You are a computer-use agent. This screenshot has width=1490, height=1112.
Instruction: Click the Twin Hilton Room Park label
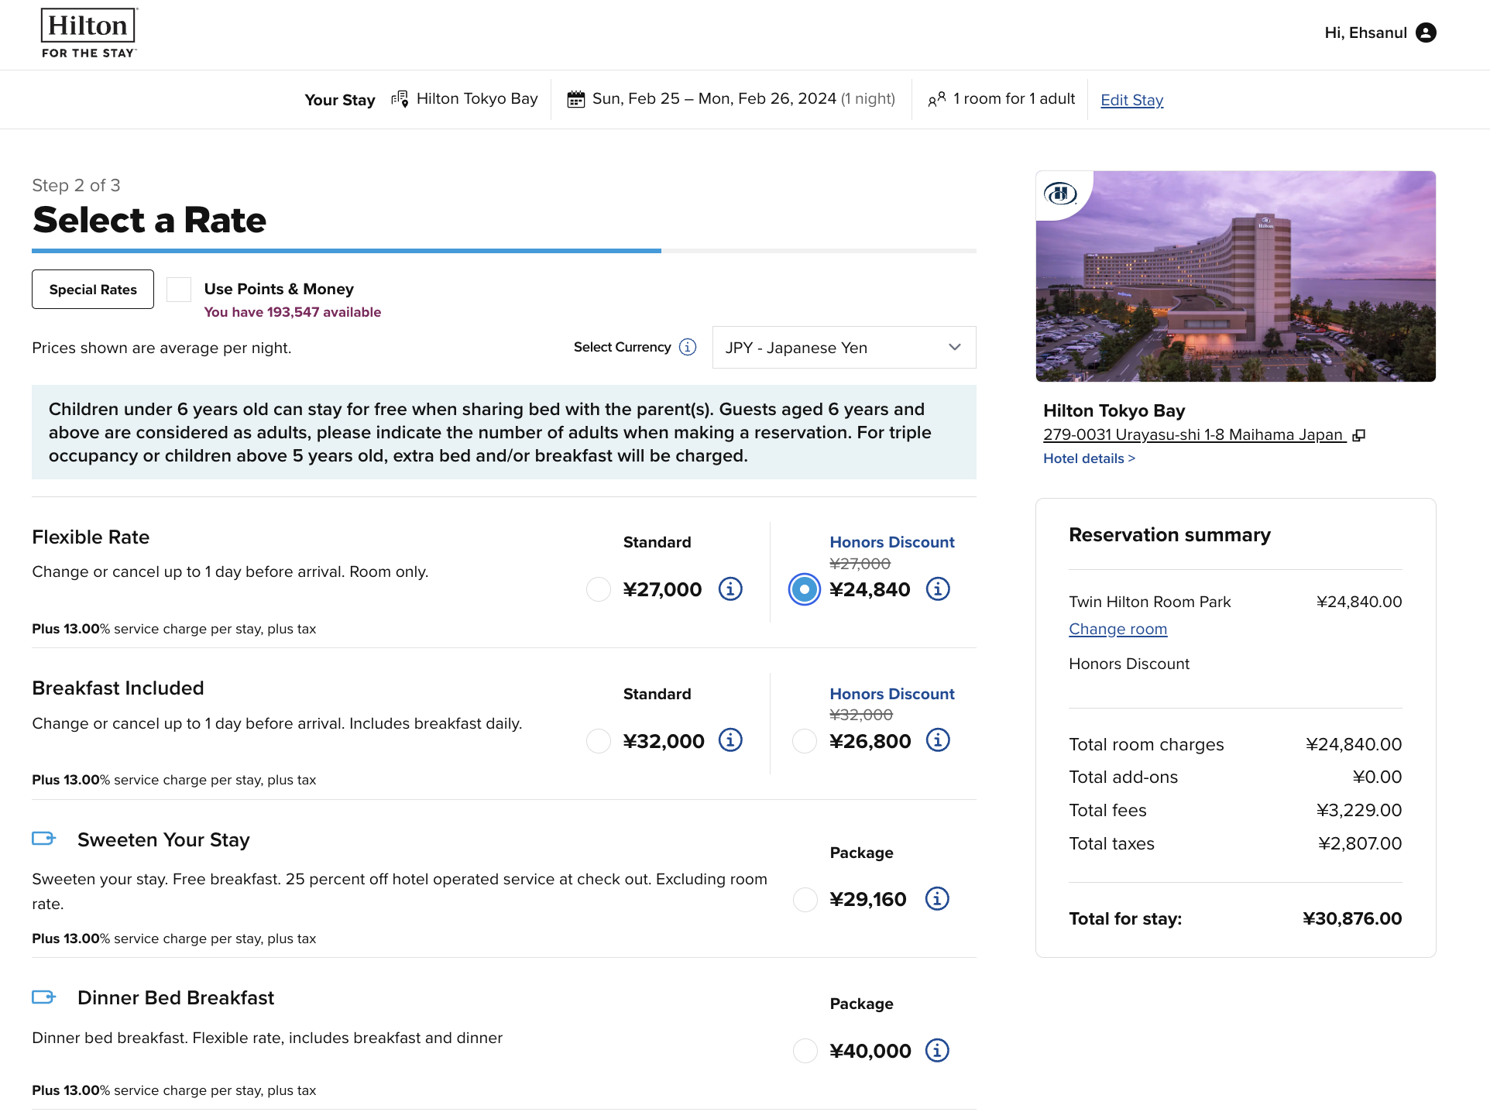(x=1150, y=602)
